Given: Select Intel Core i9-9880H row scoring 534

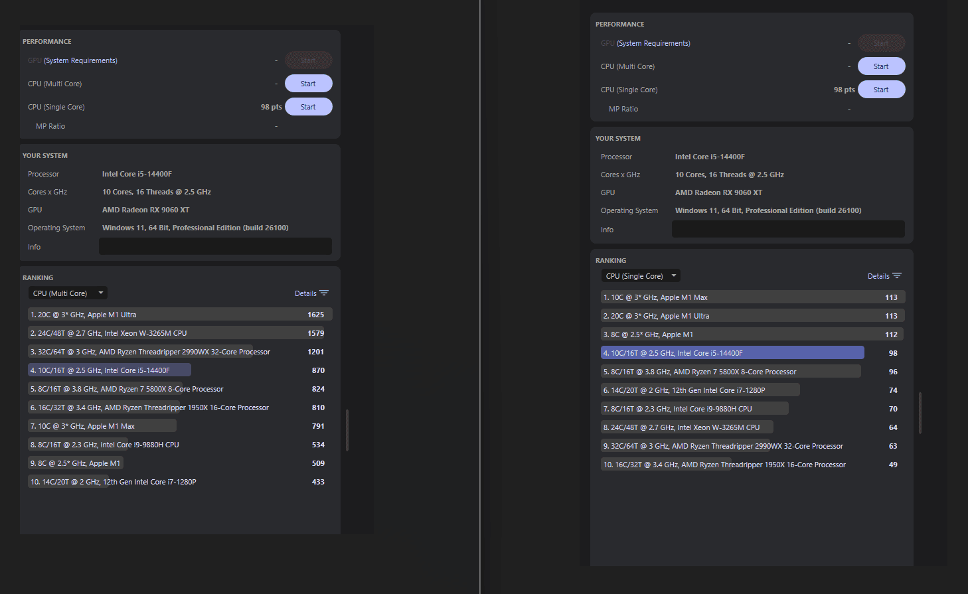Looking at the screenshot, I should click(180, 445).
